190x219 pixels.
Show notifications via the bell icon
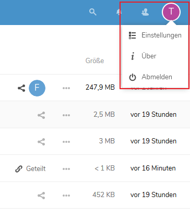[x=119, y=12]
